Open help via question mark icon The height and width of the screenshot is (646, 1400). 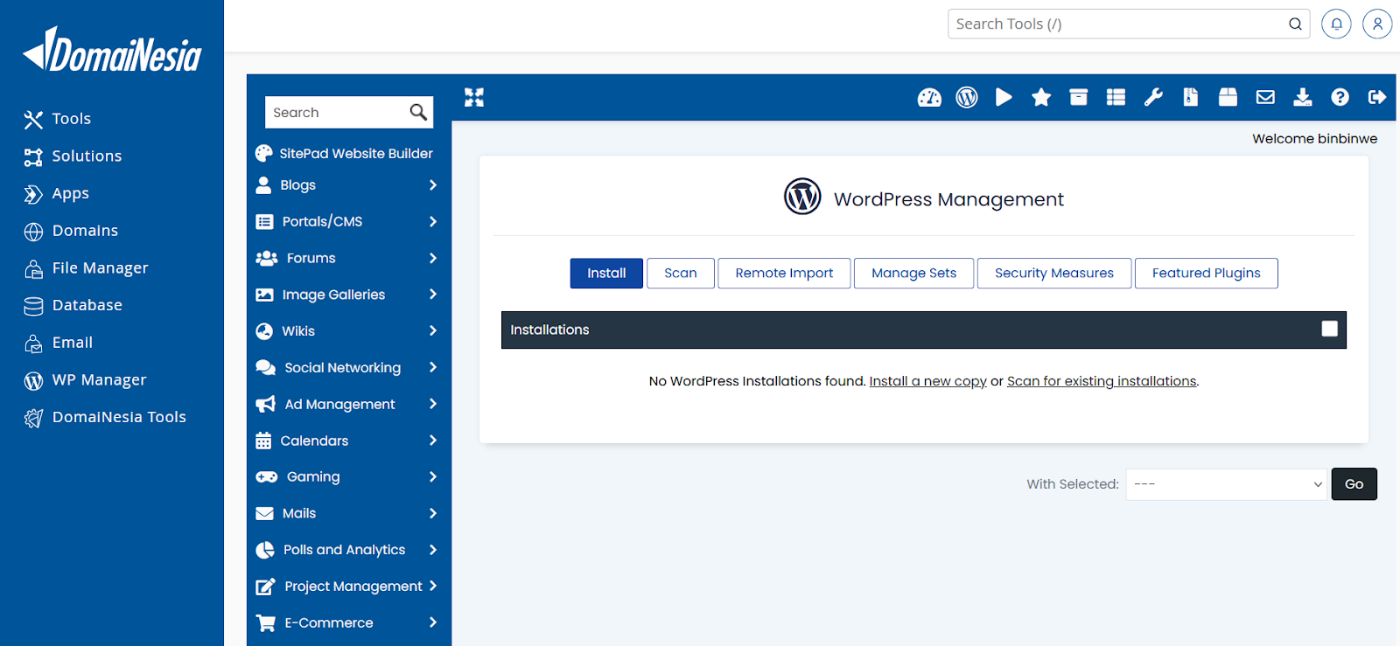1340,97
